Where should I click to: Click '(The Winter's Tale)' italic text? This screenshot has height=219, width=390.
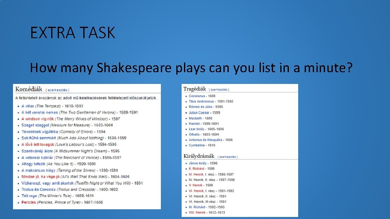pyautogui.click(x=55, y=195)
